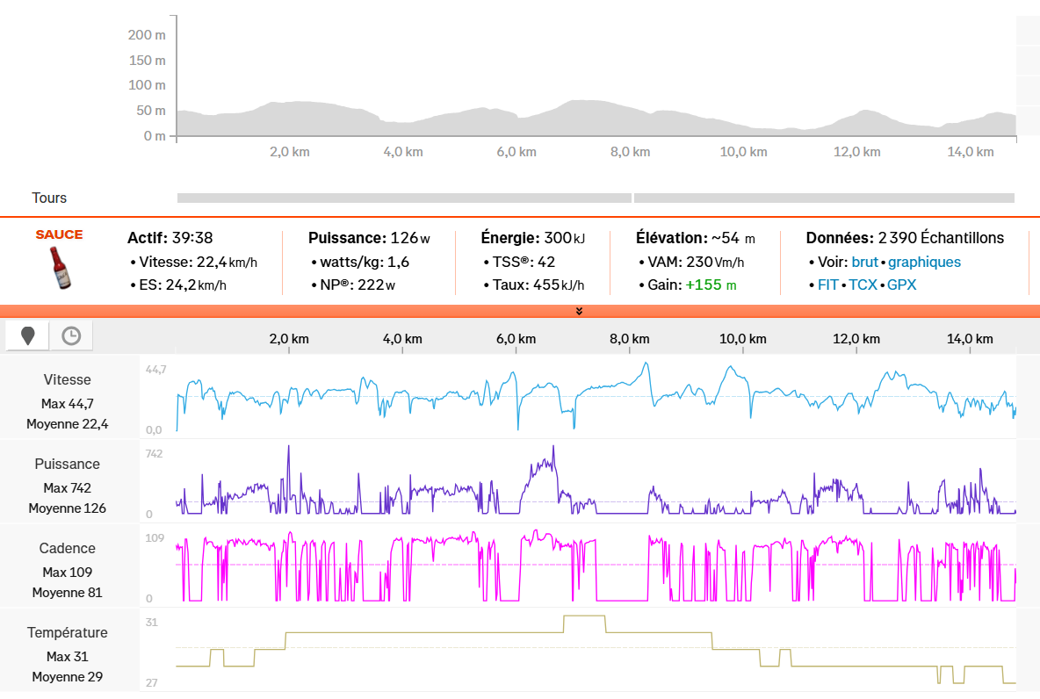Export the activity as GPX file
1040x699 pixels.
click(901, 285)
